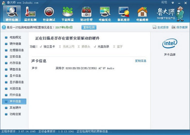Open 新机推荐 new PC recommendations
190x135 pixels.
[124, 14]
